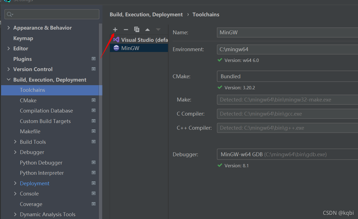Edit the C++ Compiler path field
Screen dimensions: 358x219
[287, 128]
